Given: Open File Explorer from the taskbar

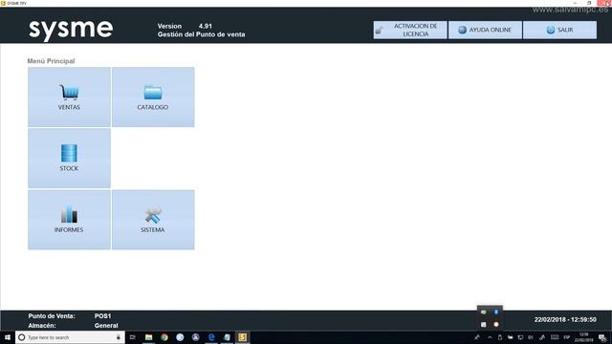Looking at the screenshot, I should (x=149, y=337).
